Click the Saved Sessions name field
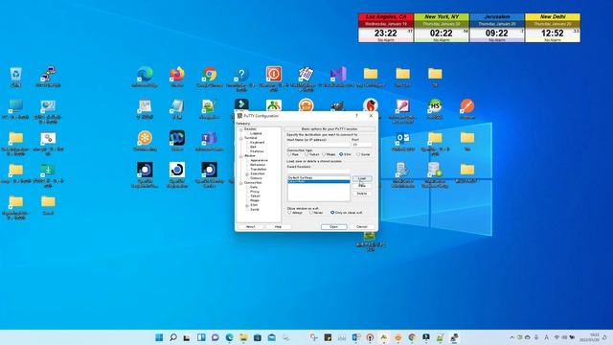The width and height of the screenshot is (613, 345). (318, 172)
